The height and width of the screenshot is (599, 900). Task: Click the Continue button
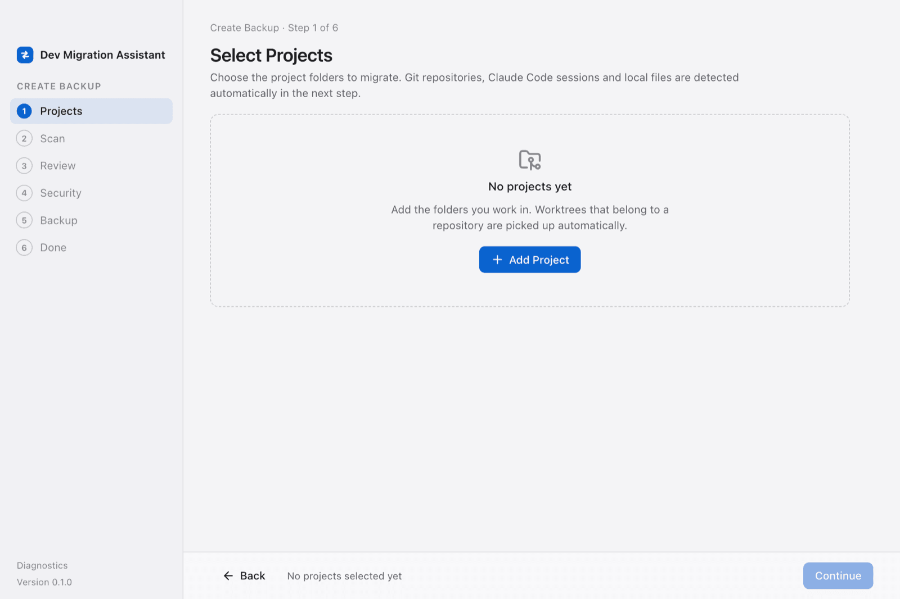tap(838, 576)
